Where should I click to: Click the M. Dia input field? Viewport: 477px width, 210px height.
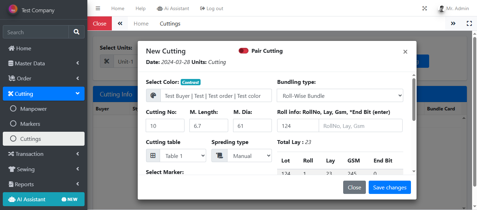point(252,125)
